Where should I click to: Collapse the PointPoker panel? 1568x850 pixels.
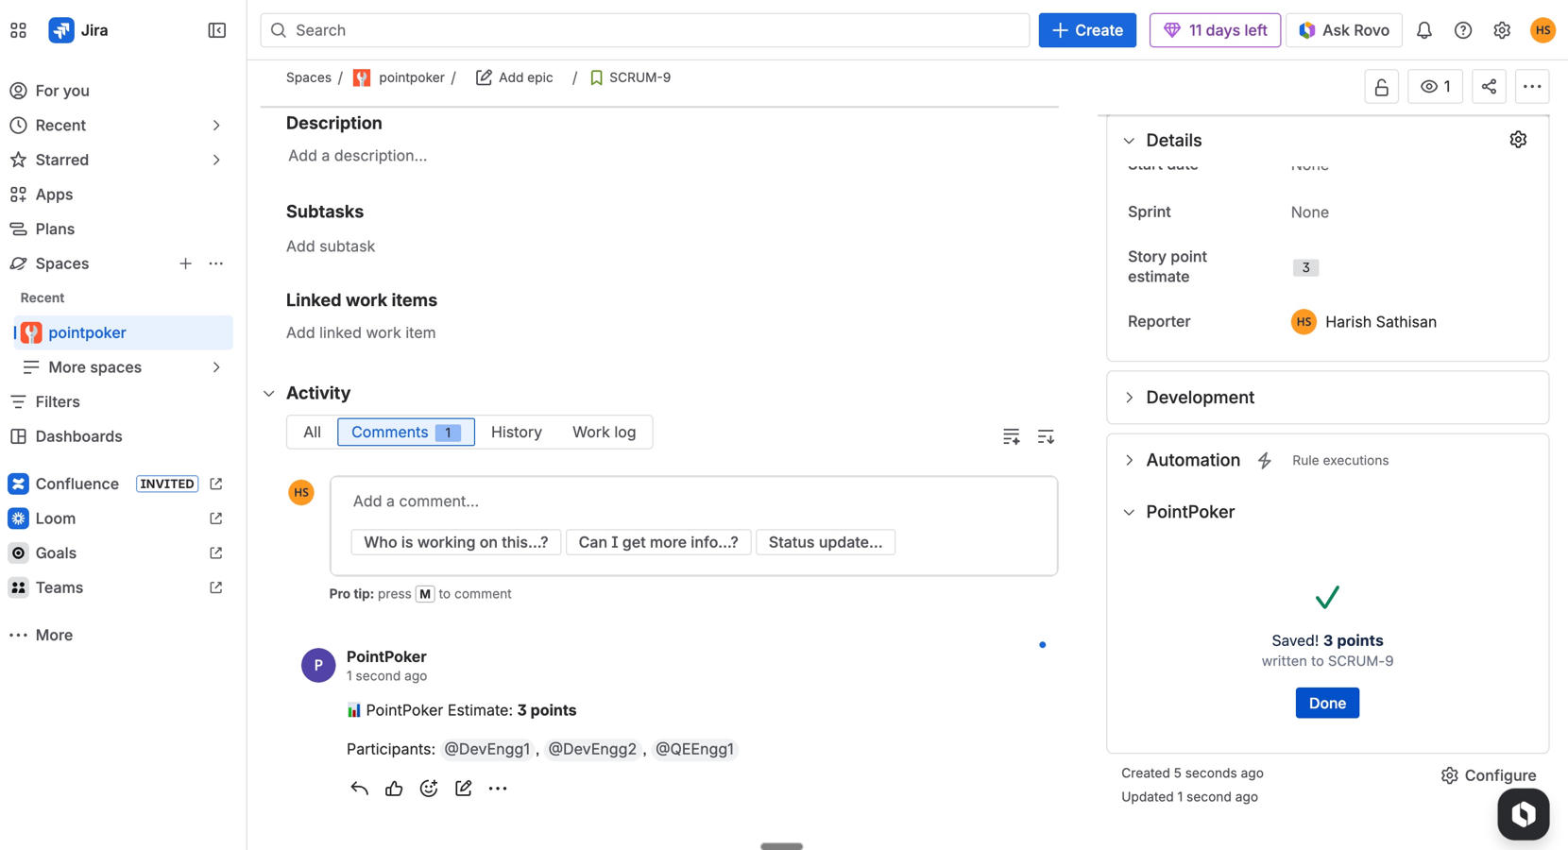1130,512
